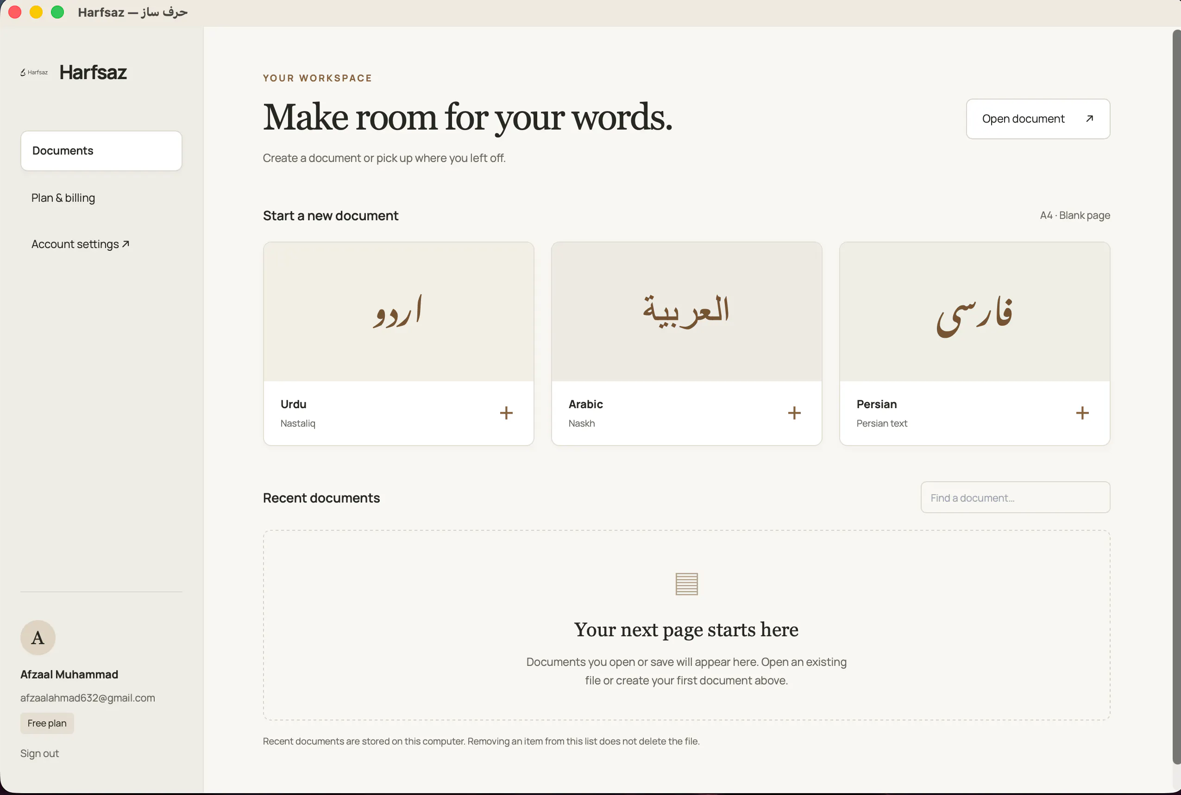Click the YOUR WORKSPACE label
The width and height of the screenshot is (1181, 795).
click(318, 78)
